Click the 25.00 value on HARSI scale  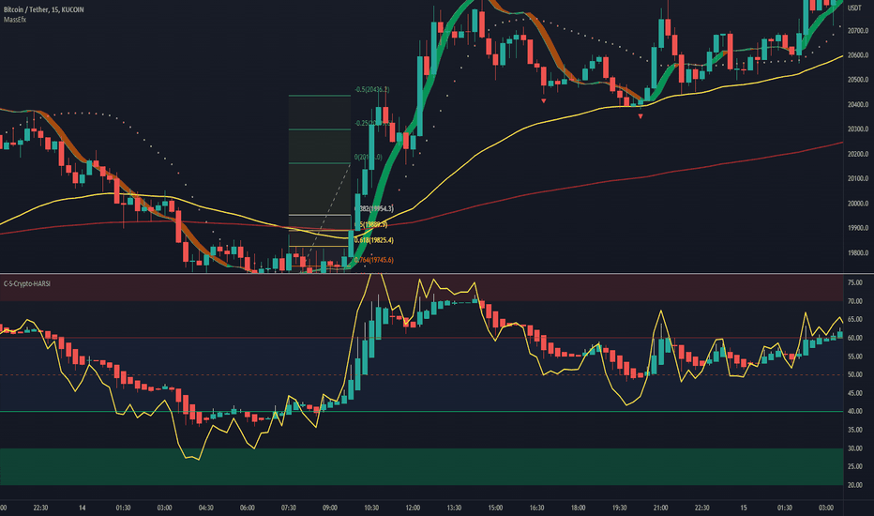point(855,466)
